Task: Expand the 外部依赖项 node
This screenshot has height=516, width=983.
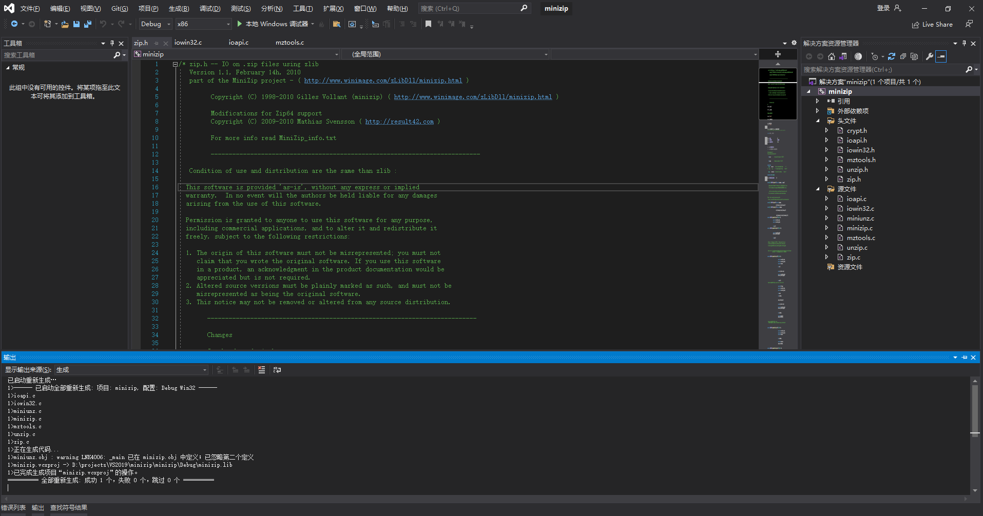Action: click(818, 111)
